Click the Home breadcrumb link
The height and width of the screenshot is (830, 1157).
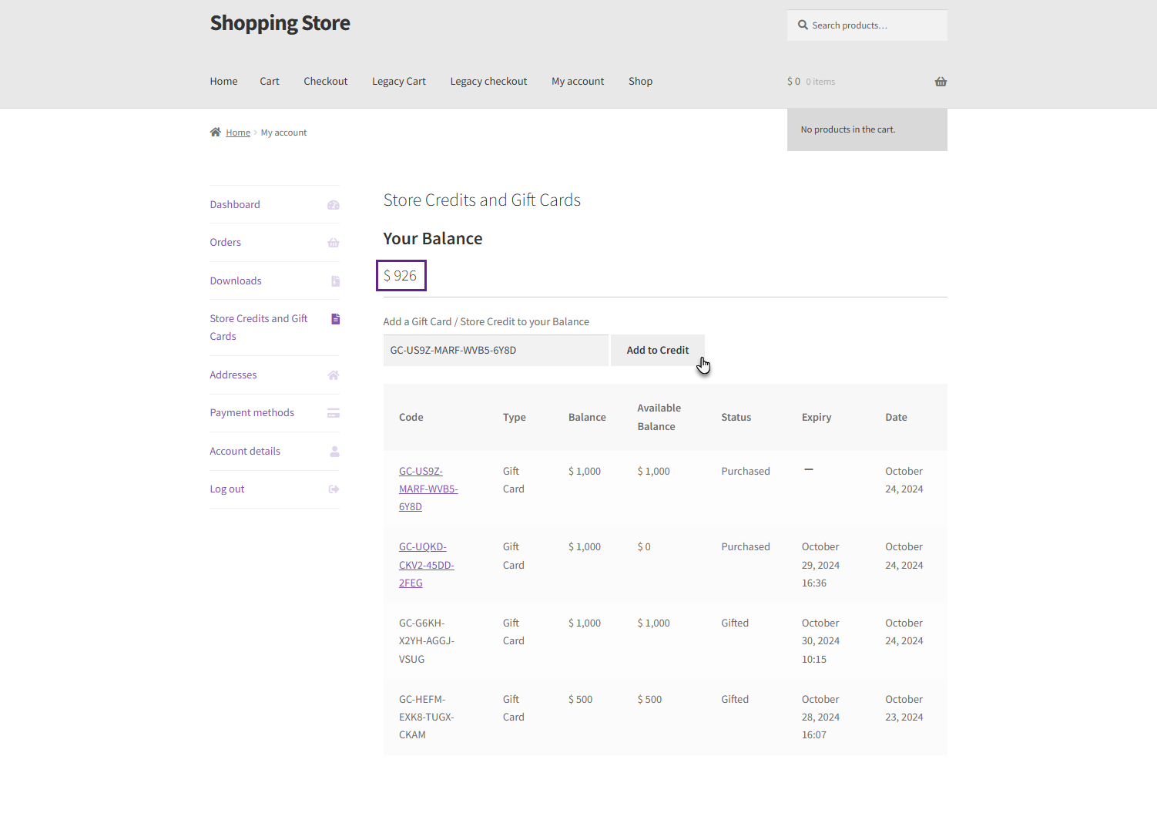pos(238,133)
